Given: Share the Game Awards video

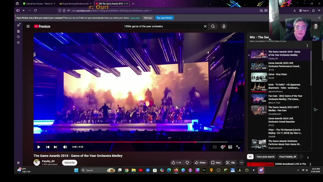Looking at the screenshot, I should pos(200,163).
